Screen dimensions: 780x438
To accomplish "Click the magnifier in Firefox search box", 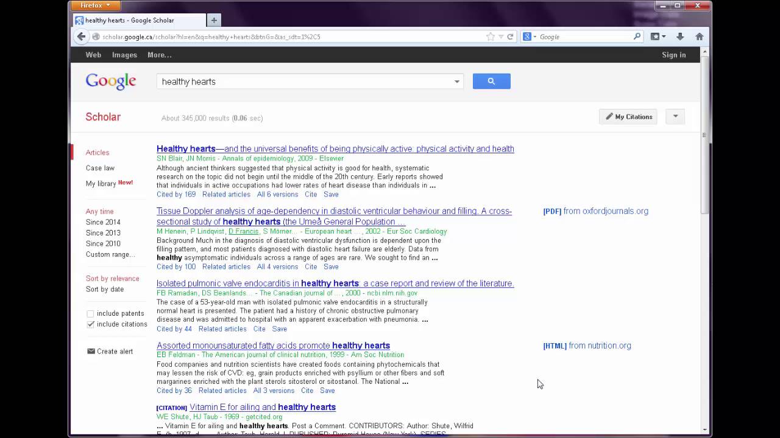I will (x=637, y=36).
